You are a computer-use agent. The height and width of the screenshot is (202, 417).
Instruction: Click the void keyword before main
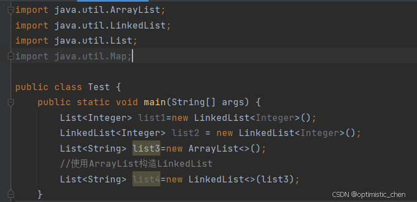pyautogui.click(x=127, y=102)
